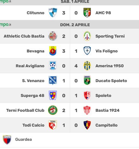This screenshot has height=149, width=139.
Task: Click the DOM. 2 APRILE date header
Action: click(75, 25)
